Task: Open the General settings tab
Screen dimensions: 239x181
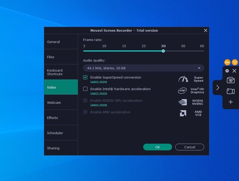Action: tap(61, 42)
